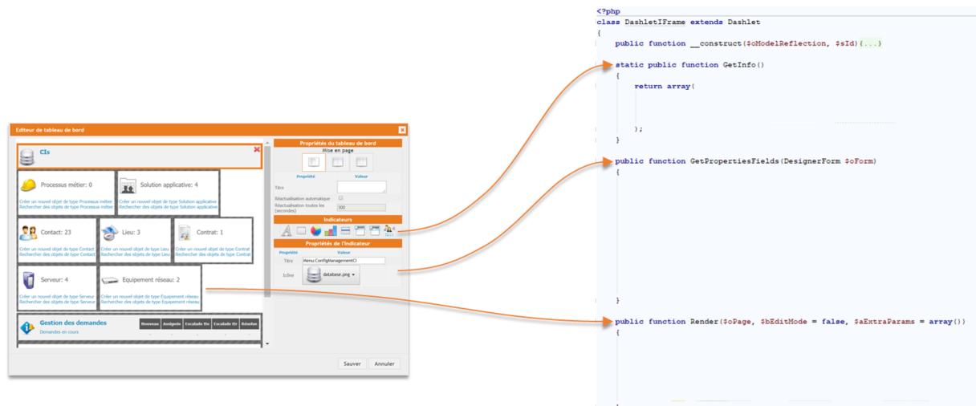Click the Sauver button
976x406 pixels.
click(x=352, y=363)
